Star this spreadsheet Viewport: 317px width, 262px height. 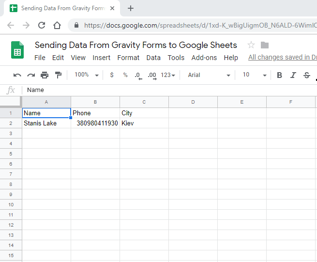tap(251, 45)
